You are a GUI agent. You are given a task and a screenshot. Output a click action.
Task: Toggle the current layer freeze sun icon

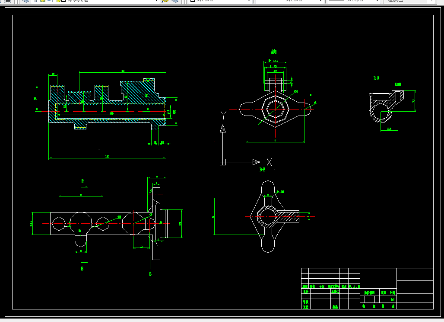coord(42,1)
